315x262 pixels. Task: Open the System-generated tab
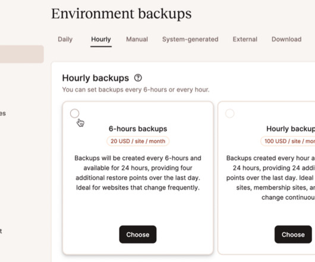click(x=190, y=39)
